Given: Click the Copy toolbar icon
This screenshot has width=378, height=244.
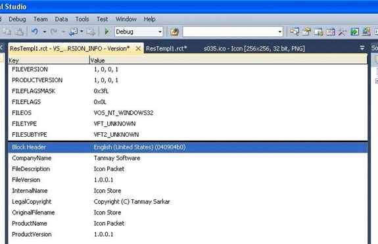Looking at the screenshot, I should 7,32.
